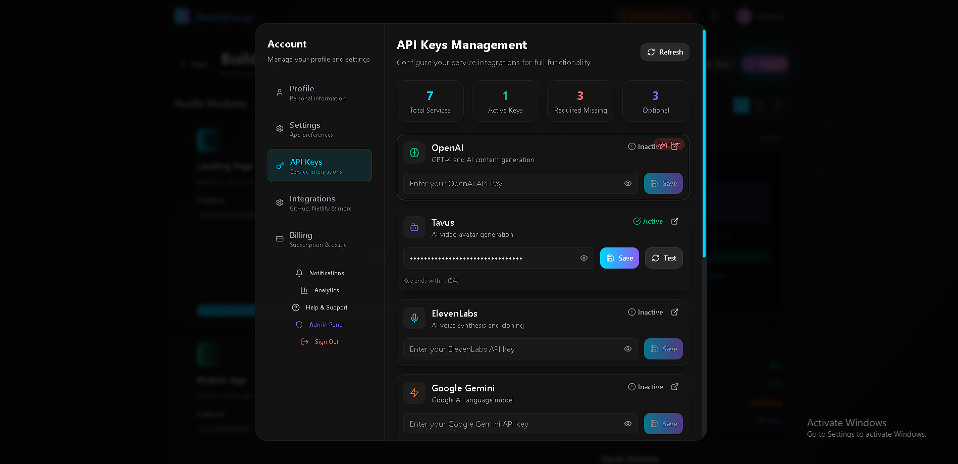Click the Tavus robot service icon
Screen dimensions: 958x464
pos(414,227)
